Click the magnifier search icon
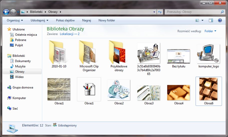 click(x=222, y=12)
